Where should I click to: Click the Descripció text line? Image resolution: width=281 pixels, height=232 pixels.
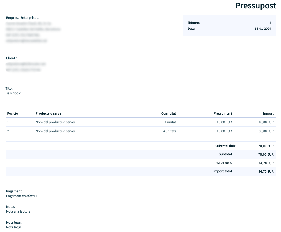[x=13, y=93]
